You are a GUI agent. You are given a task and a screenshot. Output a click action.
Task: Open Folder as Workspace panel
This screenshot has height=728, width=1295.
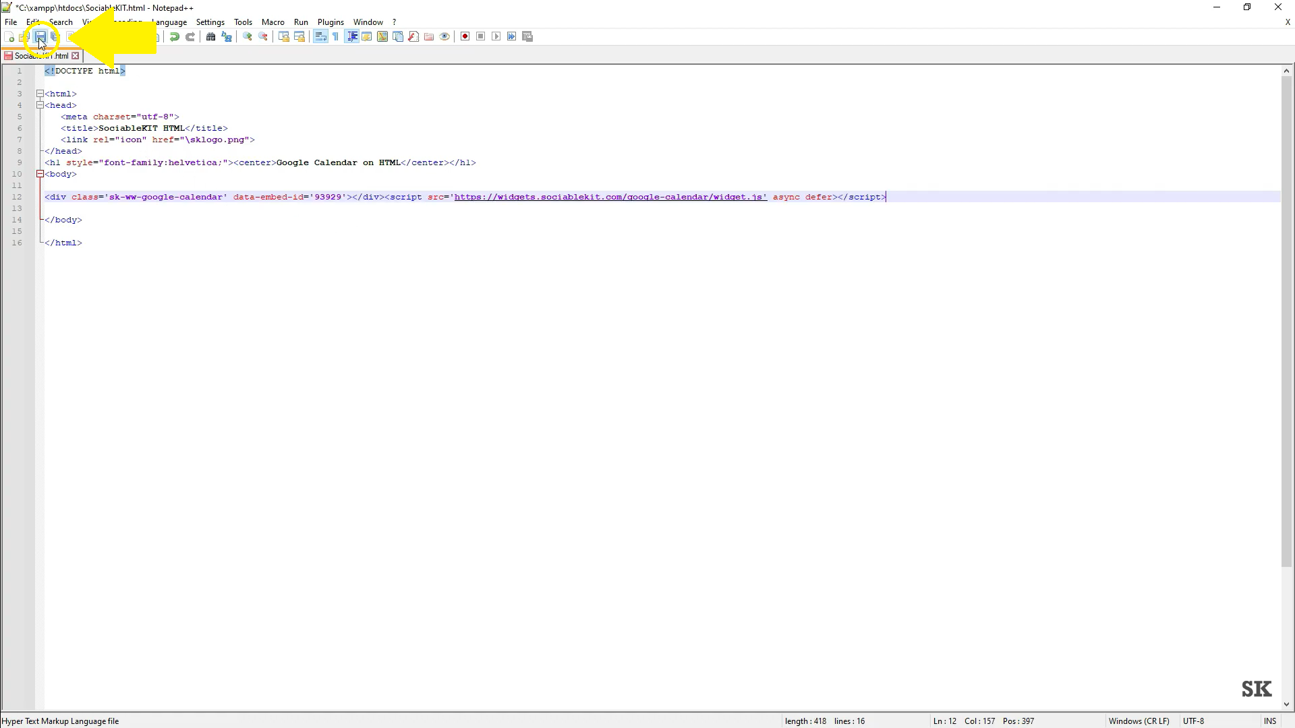[429, 37]
